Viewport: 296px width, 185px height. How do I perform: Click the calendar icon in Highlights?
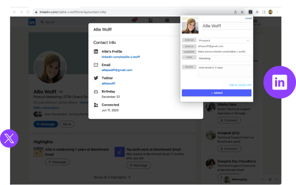coord(38,152)
